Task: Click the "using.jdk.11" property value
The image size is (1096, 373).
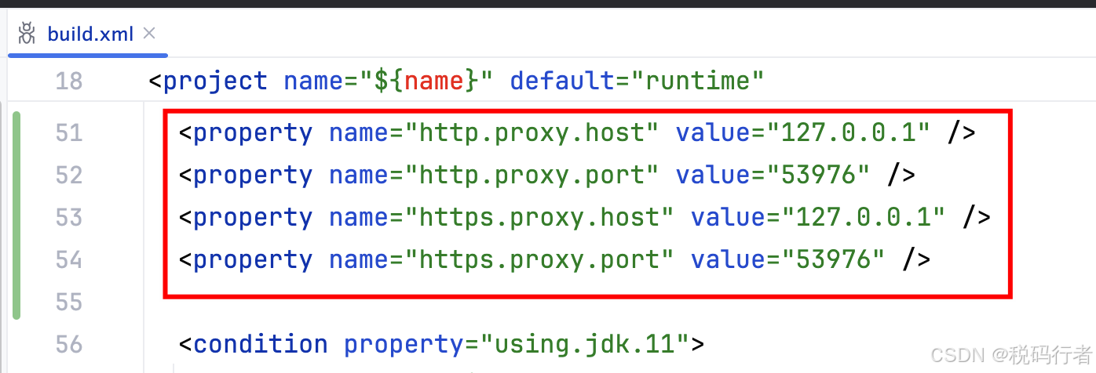Action: point(585,344)
